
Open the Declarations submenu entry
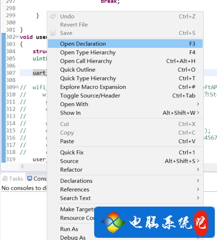125,181
